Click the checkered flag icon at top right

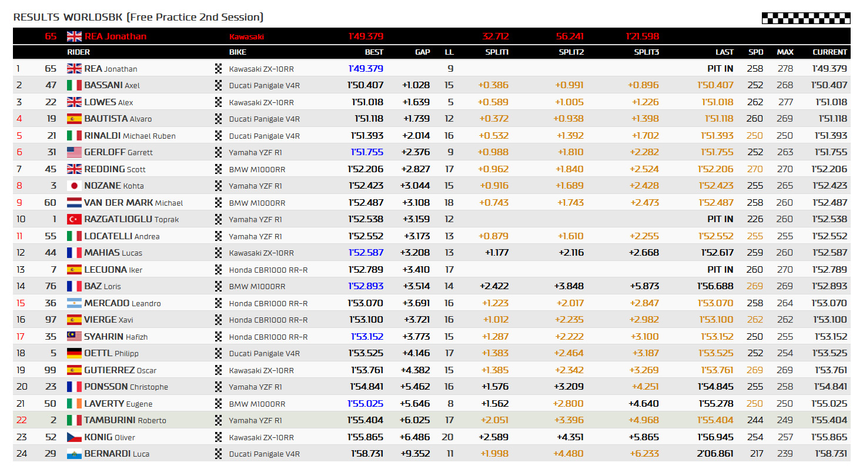[806, 18]
